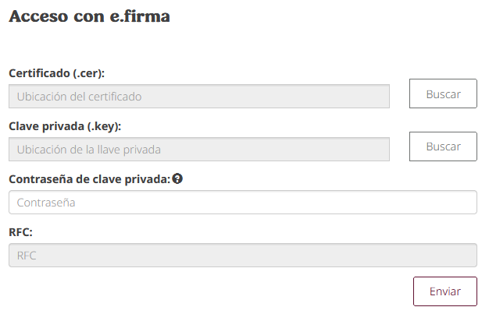Image resolution: width=489 pixels, height=314 pixels.
Task: Select the private key password textbox
Action: pos(243,203)
